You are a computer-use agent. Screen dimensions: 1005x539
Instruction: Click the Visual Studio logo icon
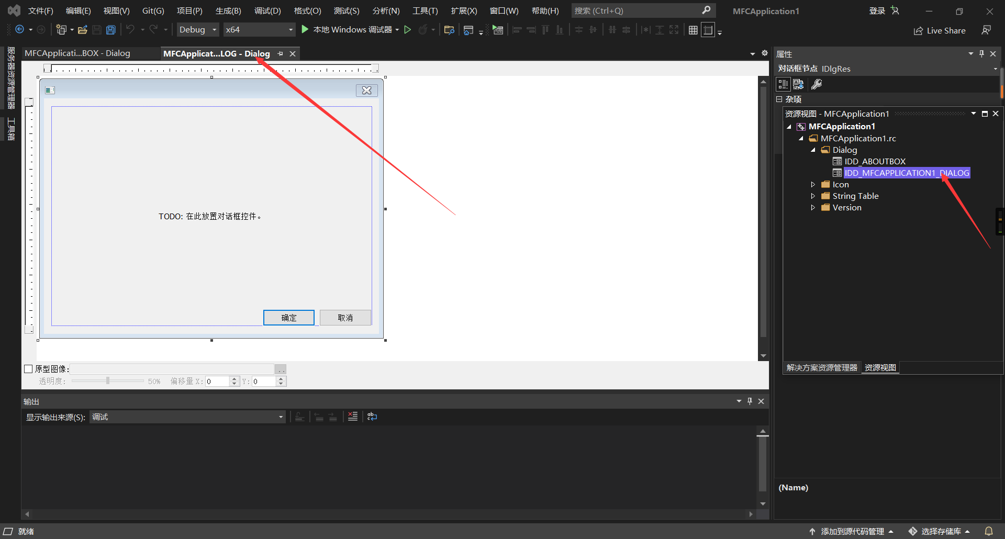coord(14,10)
